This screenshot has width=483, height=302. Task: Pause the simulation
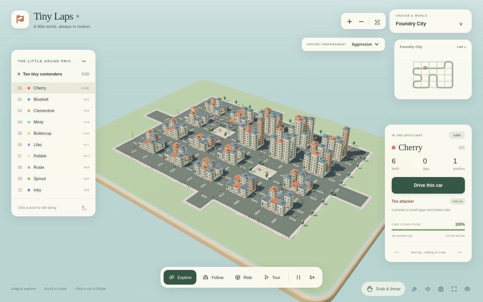coord(298,277)
